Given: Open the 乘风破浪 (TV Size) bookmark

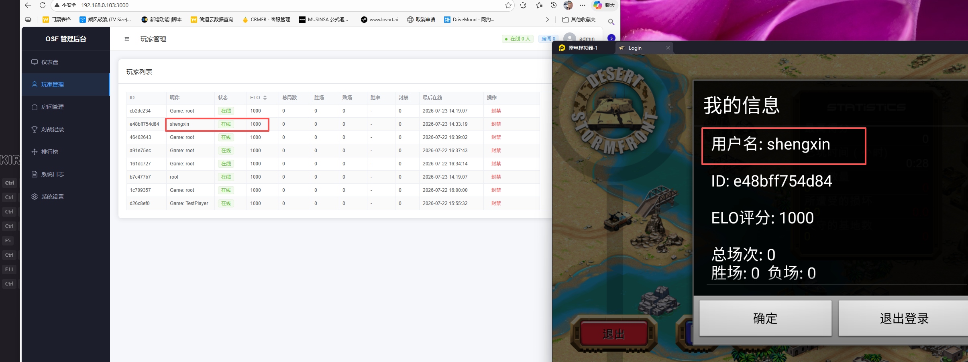Looking at the screenshot, I should [x=105, y=20].
